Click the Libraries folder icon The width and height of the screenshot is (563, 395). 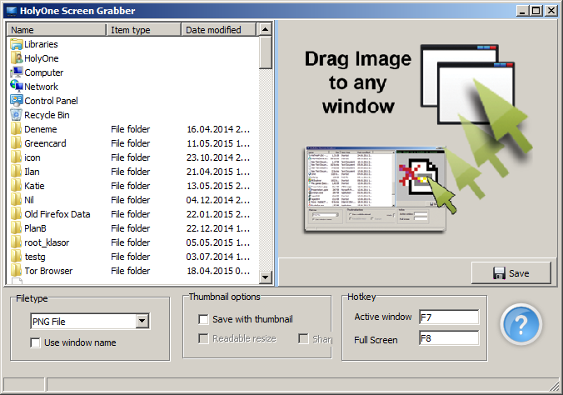coord(16,44)
